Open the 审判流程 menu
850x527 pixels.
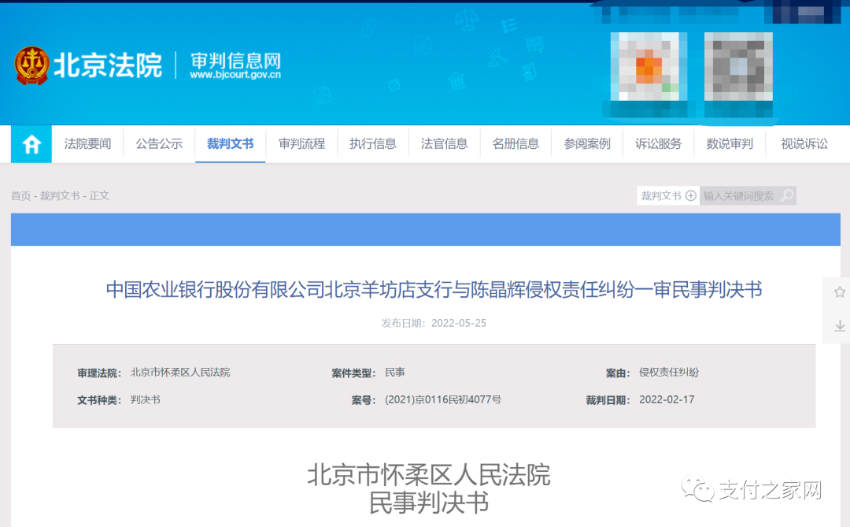[301, 144]
